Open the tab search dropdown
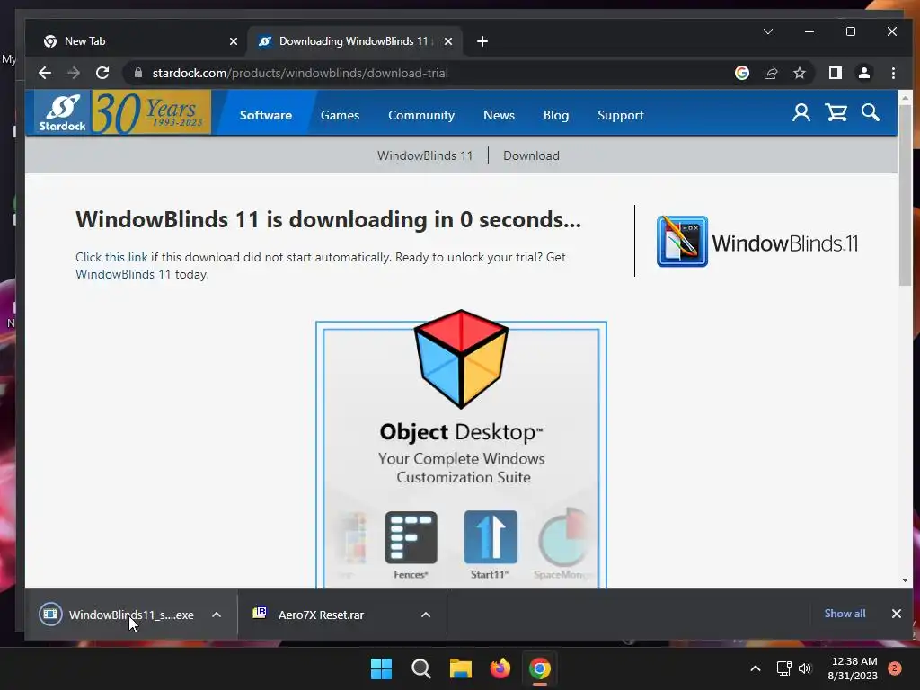This screenshot has width=920, height=690. click(x=768, y=31)
